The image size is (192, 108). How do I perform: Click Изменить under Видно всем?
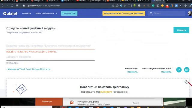tap(132, 72)
